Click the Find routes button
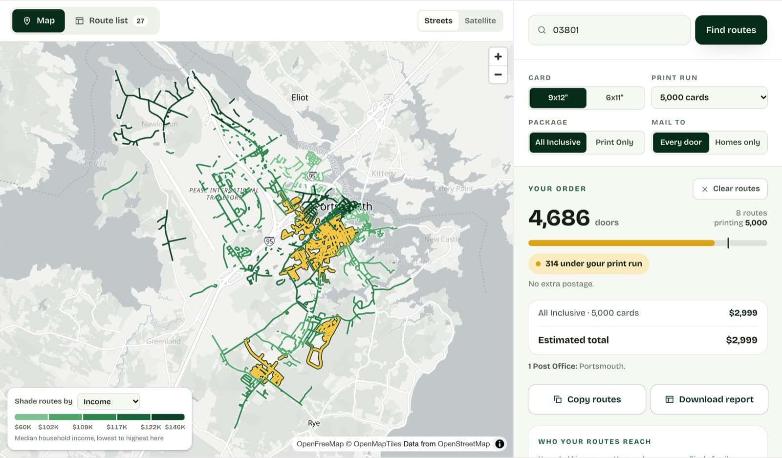 point(731,30)
